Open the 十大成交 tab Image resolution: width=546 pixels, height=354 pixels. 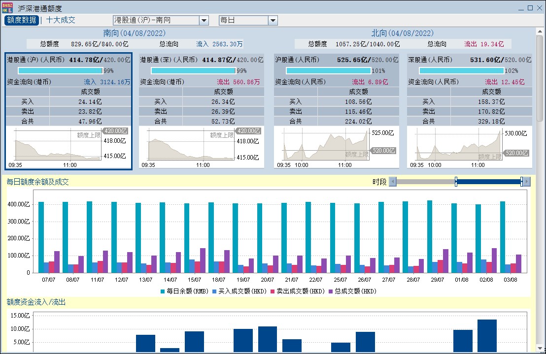[x=61, y=20]
